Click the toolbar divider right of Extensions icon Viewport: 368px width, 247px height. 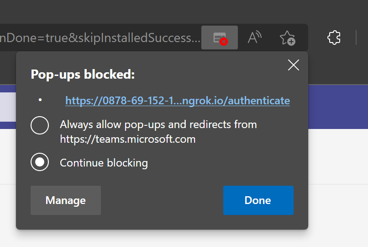click(x=356, y=38)
